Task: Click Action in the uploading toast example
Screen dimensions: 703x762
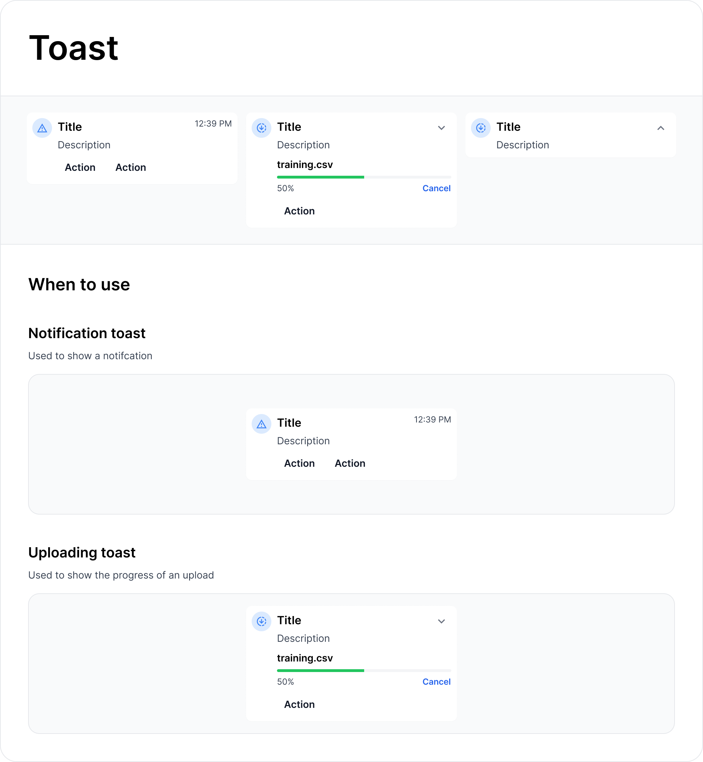Action: click(299, 704)
